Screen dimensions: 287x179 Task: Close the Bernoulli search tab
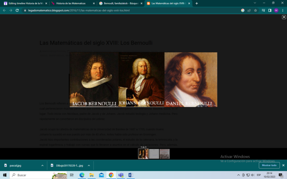141,3
